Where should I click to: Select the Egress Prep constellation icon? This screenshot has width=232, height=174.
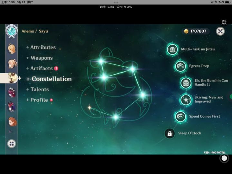(x=180, y=66)
